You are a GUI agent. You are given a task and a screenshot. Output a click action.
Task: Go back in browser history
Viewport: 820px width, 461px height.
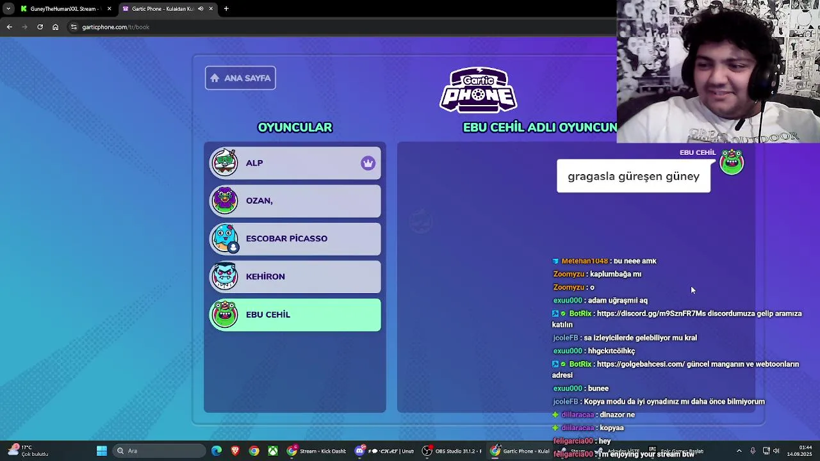pyautogui.click(x=9, y=27)
